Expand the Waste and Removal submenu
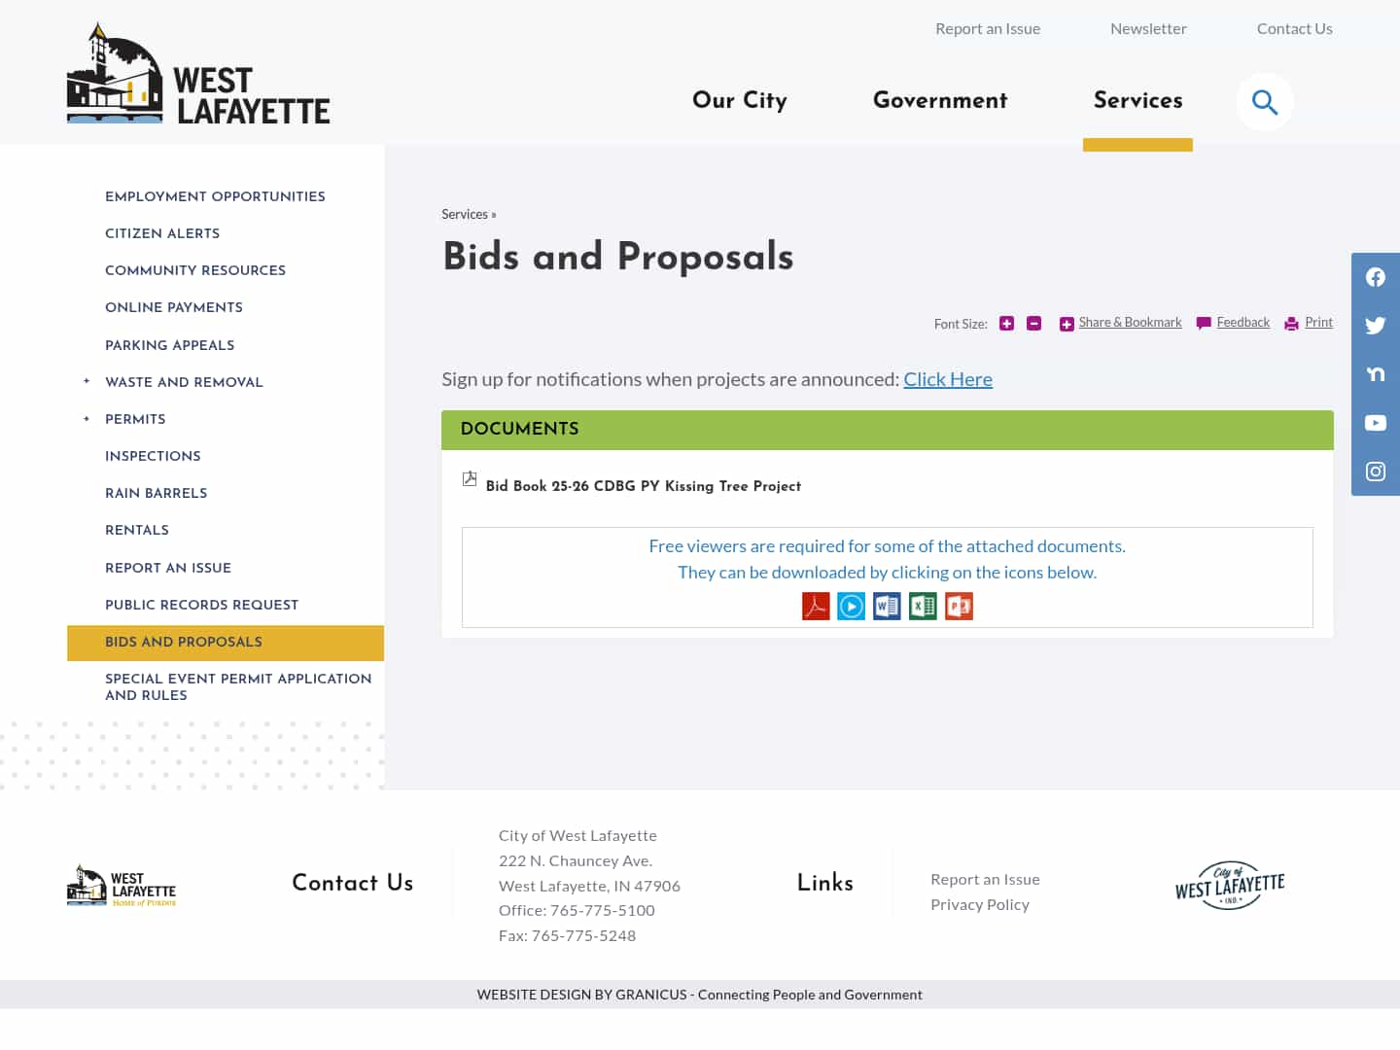Screen dimensions: 1400x1050 [87, 382]
